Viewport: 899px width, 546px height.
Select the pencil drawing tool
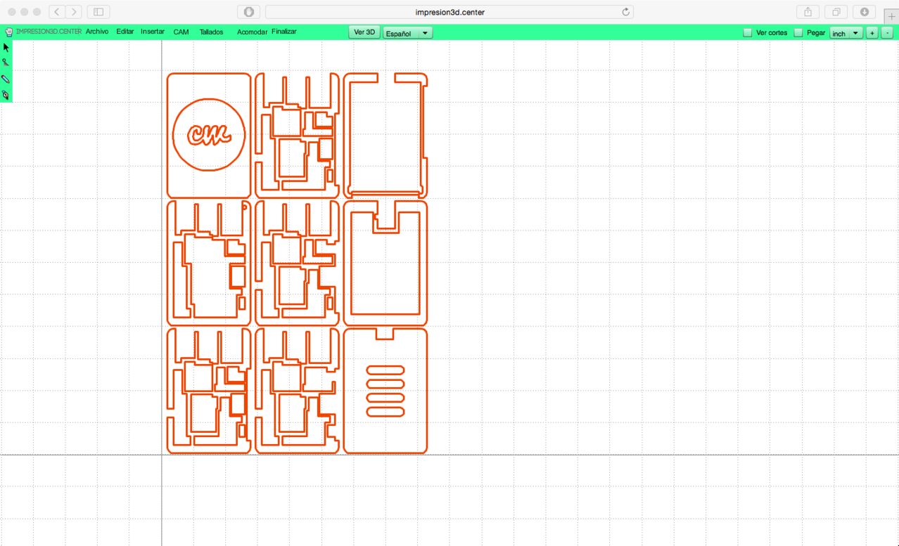6,79
